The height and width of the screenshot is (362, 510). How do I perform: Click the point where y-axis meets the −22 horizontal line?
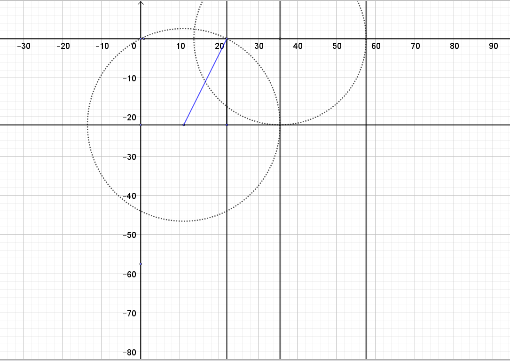click(141, 125)
